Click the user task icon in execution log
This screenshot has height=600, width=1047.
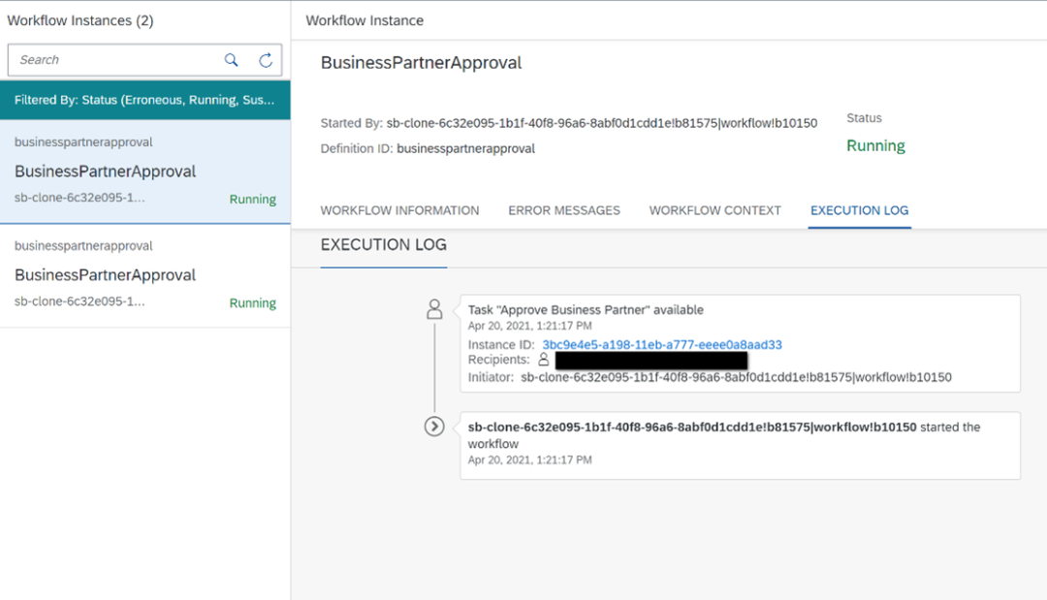434,309
